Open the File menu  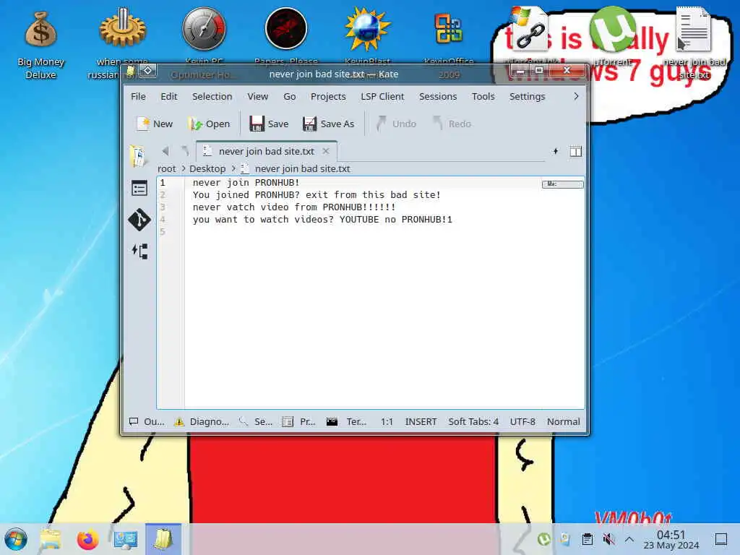[x=138, y=96]
